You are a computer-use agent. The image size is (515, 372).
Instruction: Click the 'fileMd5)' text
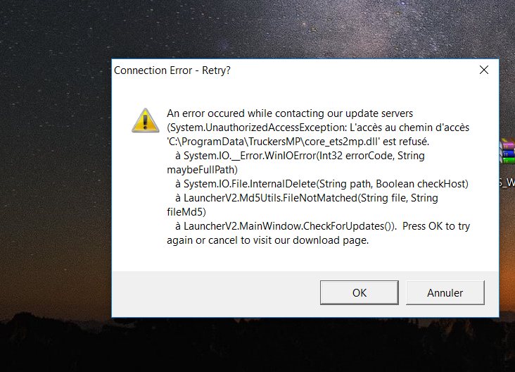coord(186,212)
